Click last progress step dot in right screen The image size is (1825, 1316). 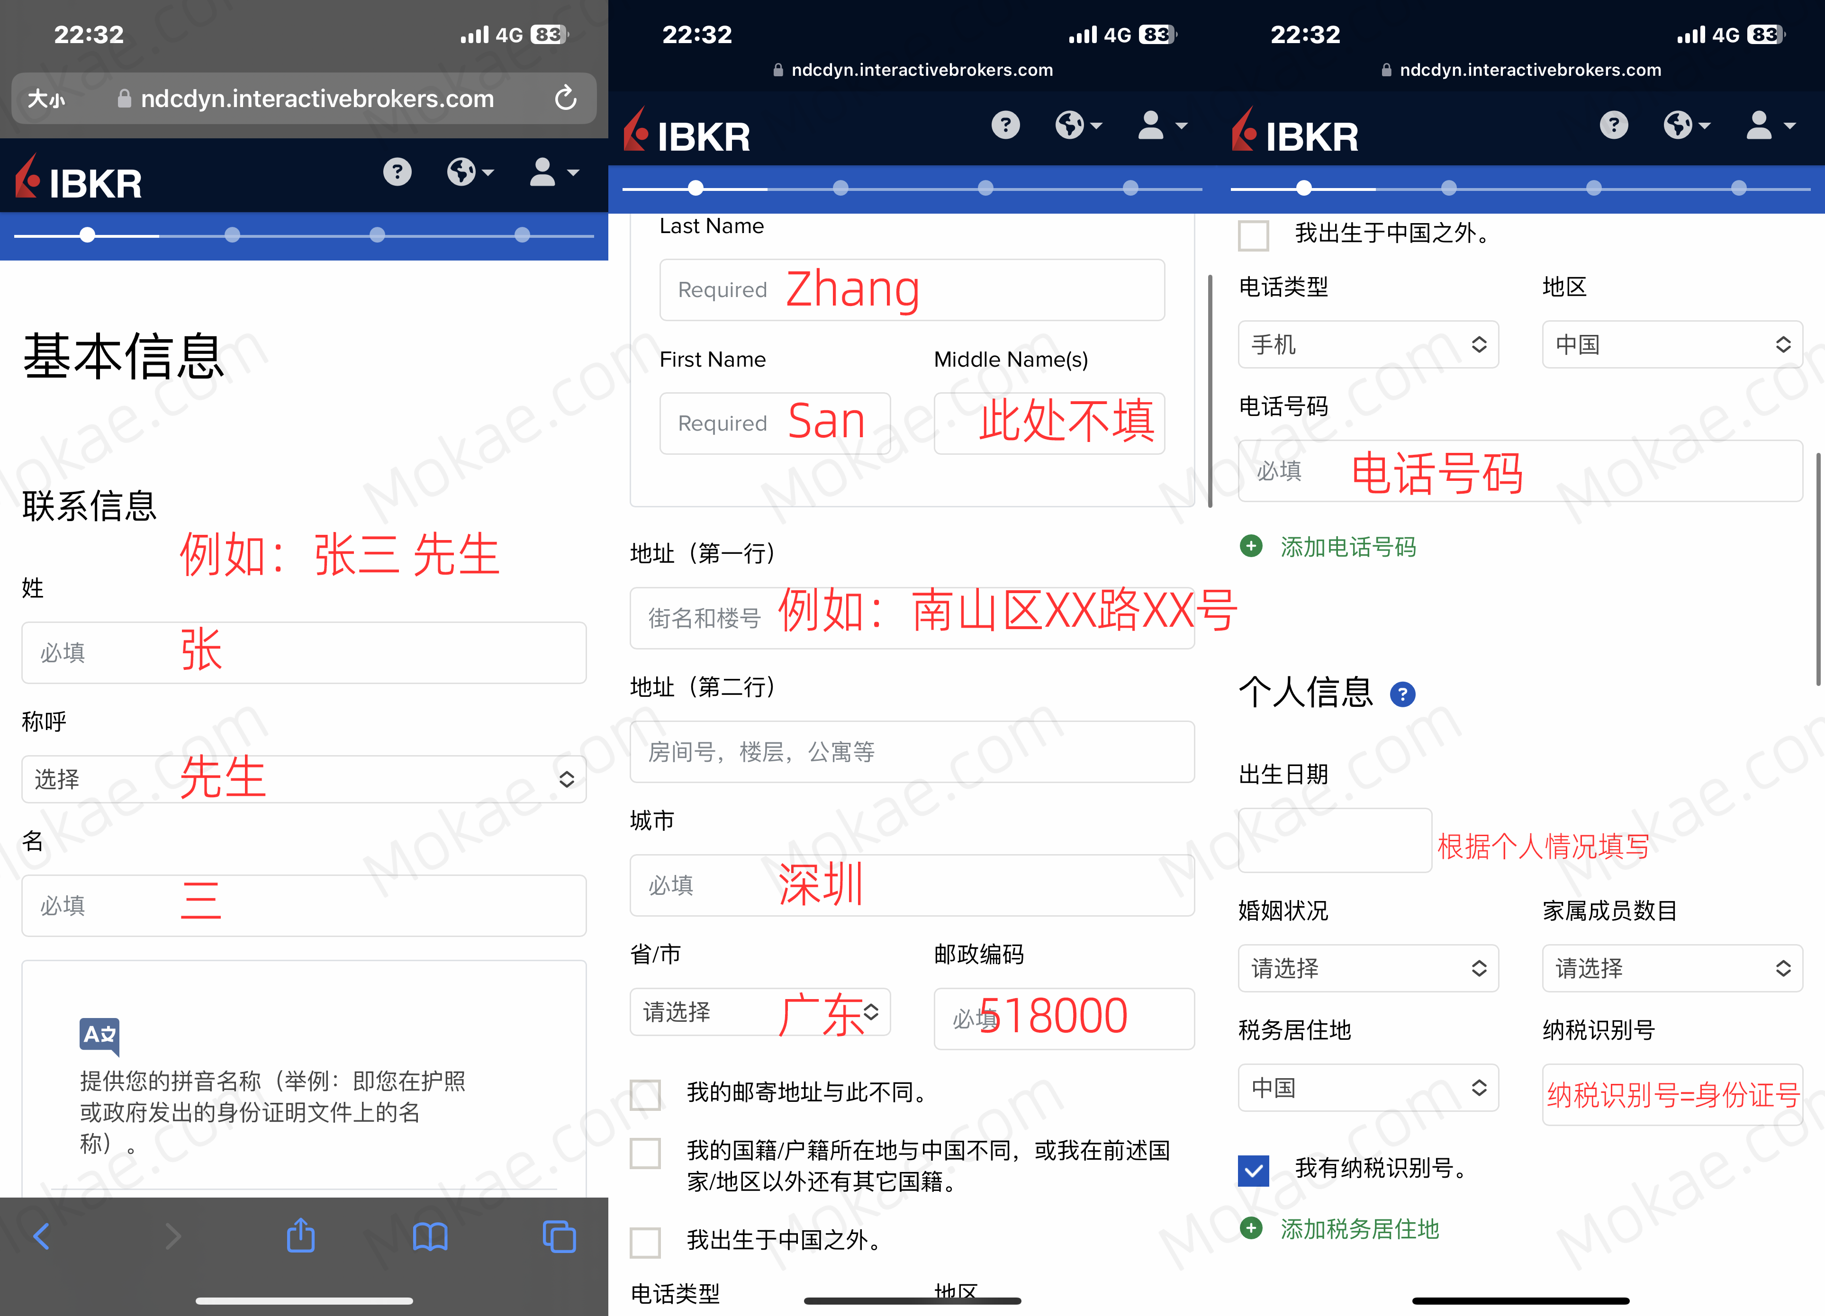click(1738, 188)
